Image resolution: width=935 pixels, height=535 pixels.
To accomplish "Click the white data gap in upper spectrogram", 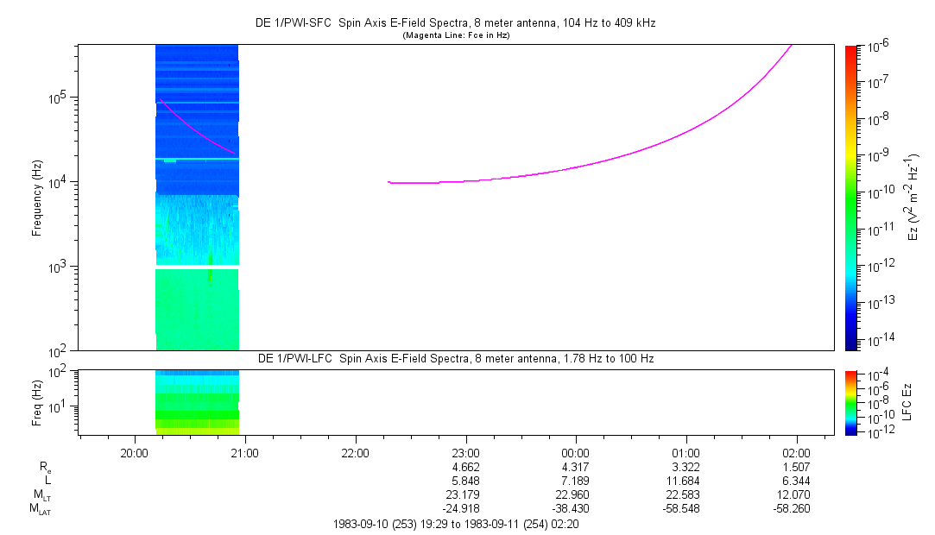I will 197,267.
